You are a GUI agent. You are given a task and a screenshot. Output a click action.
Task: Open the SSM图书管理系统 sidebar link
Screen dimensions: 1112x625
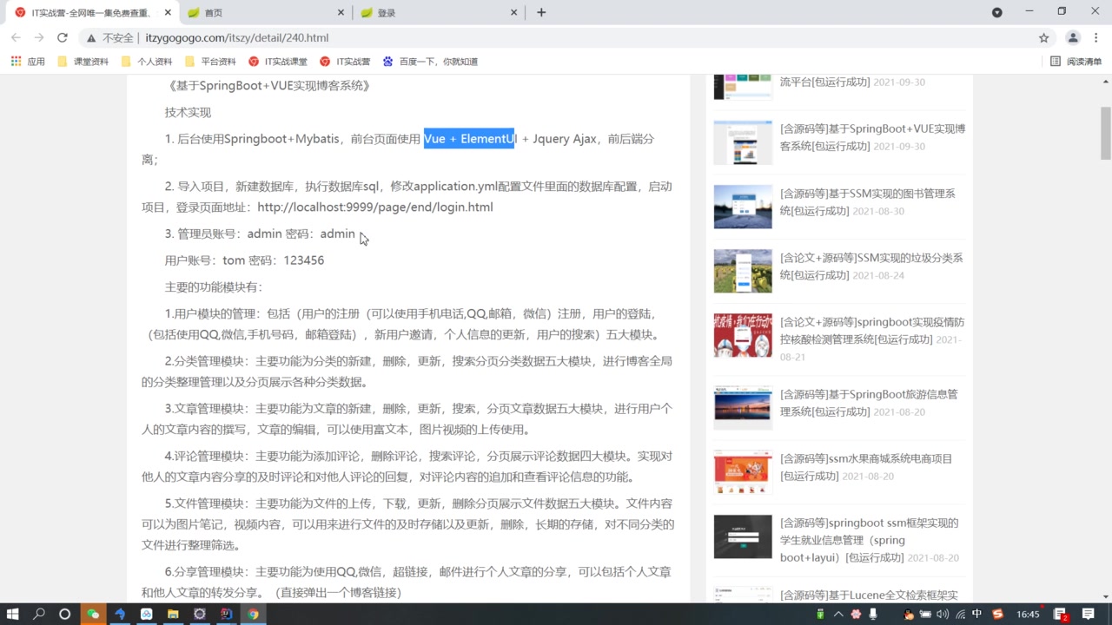point(867,202)
